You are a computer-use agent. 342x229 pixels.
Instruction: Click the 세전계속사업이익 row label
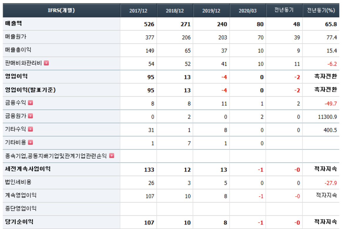[x=28, y=169]
